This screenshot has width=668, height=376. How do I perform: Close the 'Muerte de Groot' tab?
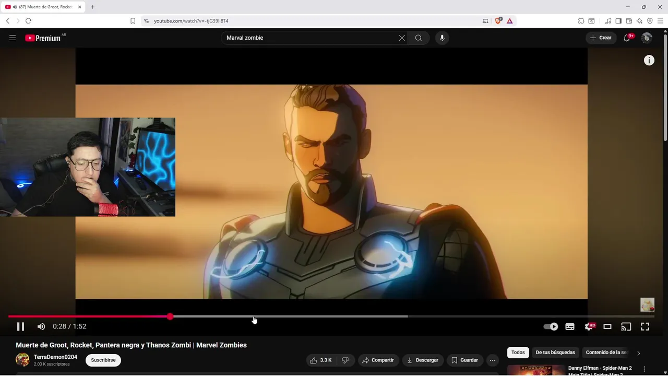coord(79,7)
